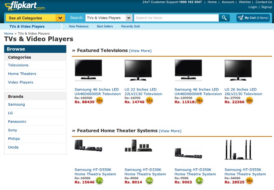Open Samsung 46 Inches LED UA46D6600WR Television link
Viewport: 274px width, 190px height.
tap(198, 92)
